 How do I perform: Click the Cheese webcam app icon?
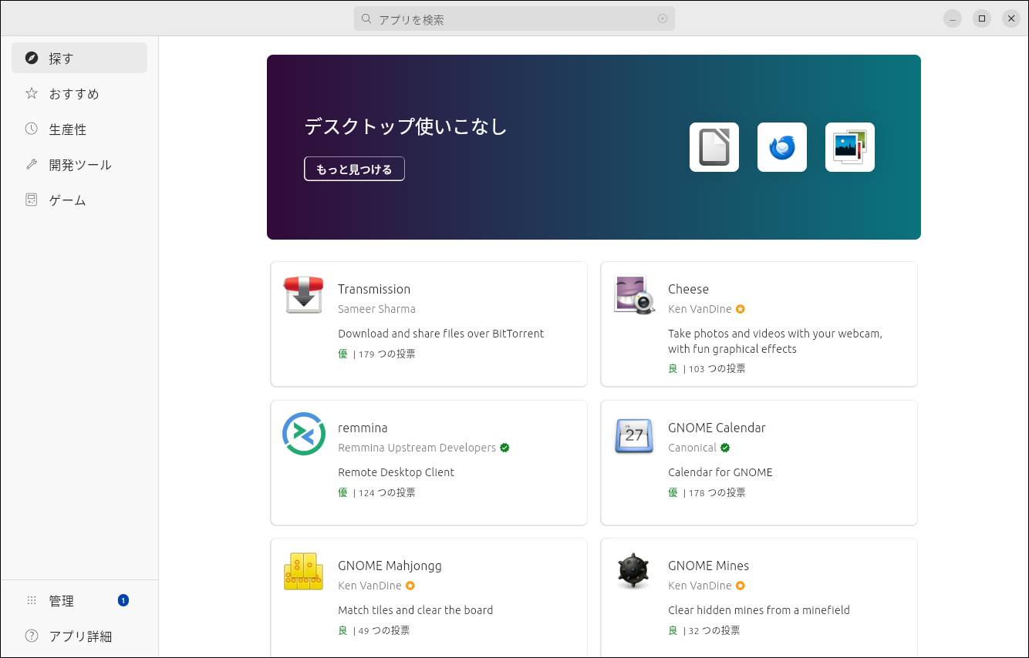coord(634,295)
